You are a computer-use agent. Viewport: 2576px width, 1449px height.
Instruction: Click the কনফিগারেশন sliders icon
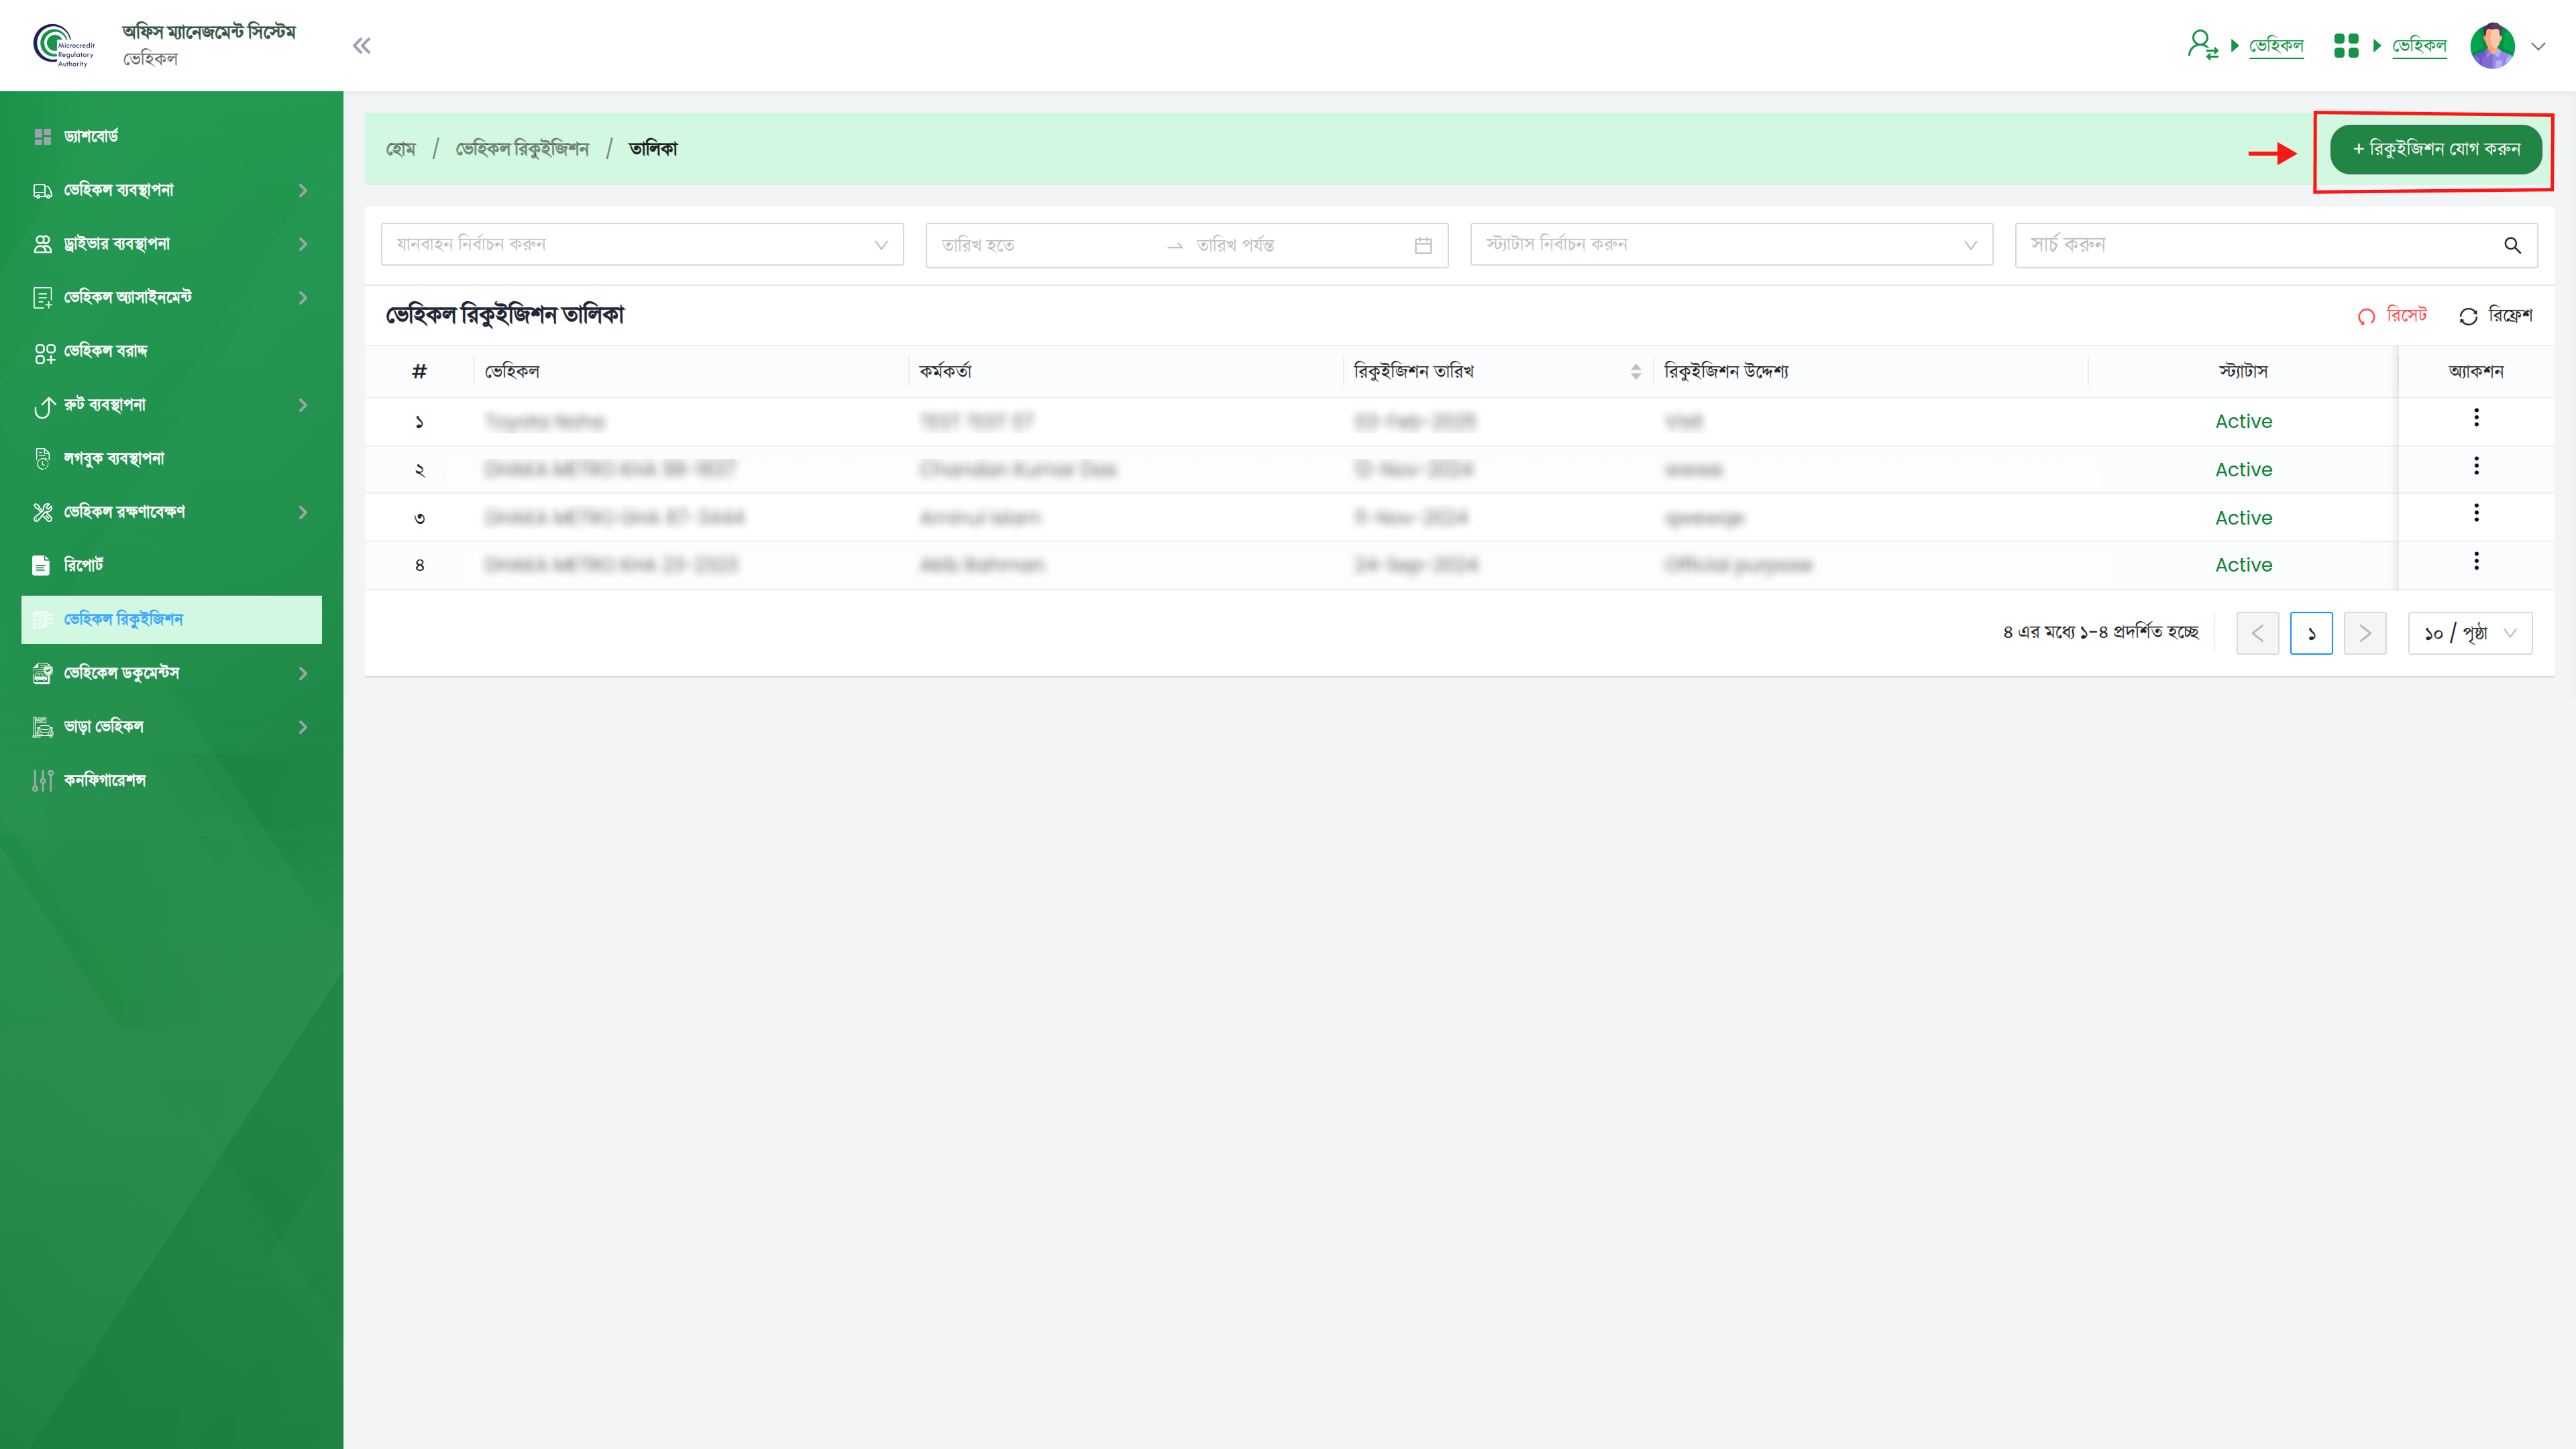[42, 781]
